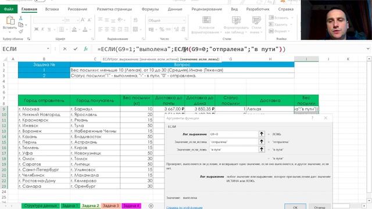The width and height of the screenshot is (372, 209).
Task: Switch to the Разработчик ribbon tab
Action: tap(257, 9)
